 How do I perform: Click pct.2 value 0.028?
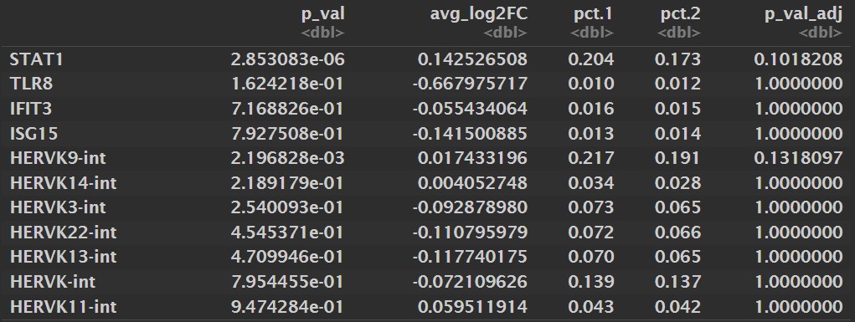677,182
